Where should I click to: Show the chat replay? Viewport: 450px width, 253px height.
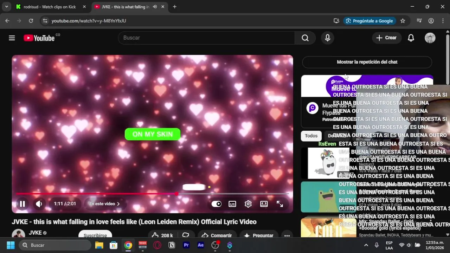tap(367, 62)
